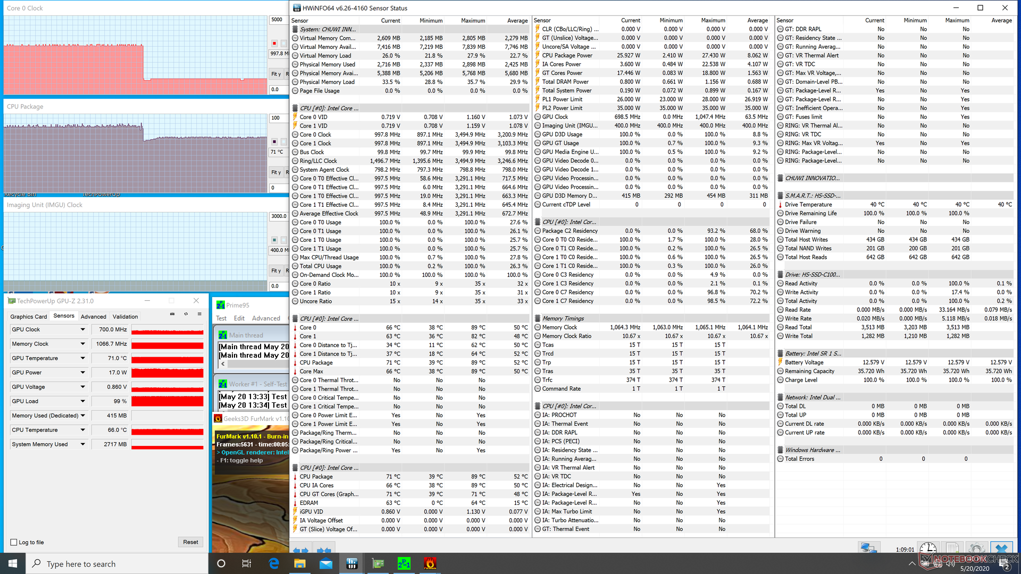
Task: Switch to FurMark in the taskbar
Action: click(x=430, y=563)
